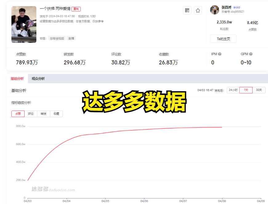This screenshot has height=204, width=268.
Task: Open Ta的主页 profile page button
Action: (x=223, y=39)
